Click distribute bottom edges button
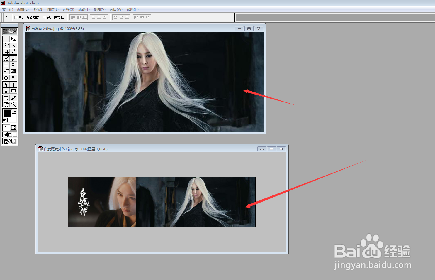 [127, 17]
